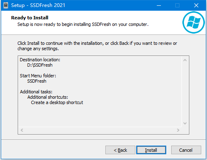Click the Additional shortcuts line
The width and height of the screenshot is (207, 160).
point(48,97)
